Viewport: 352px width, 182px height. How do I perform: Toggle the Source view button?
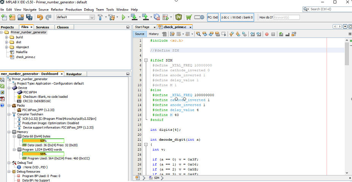[x=140, y=34]
